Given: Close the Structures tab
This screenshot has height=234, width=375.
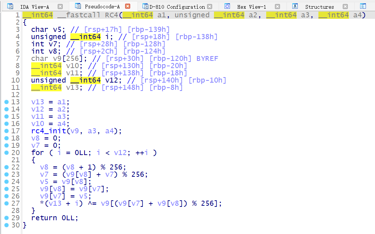Looking at the screenshot, I should 345,7.
